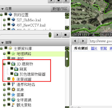The height and width of the screenshot is (108, 112).
Task: Expand the 氣象 tree node
Action: pos(4,90)
